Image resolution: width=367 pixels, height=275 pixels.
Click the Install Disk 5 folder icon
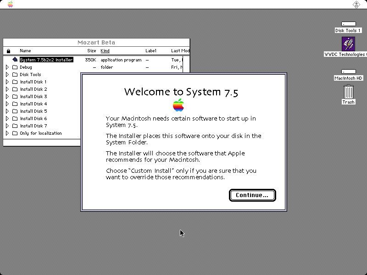click(x=15, y=111)
